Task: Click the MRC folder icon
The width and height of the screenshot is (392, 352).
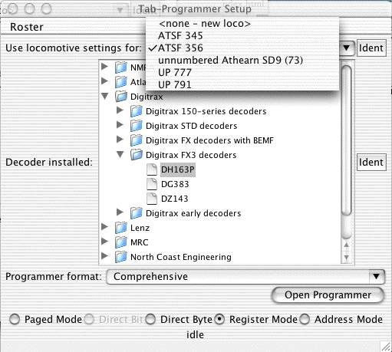Action: click(x=121, y=242)
